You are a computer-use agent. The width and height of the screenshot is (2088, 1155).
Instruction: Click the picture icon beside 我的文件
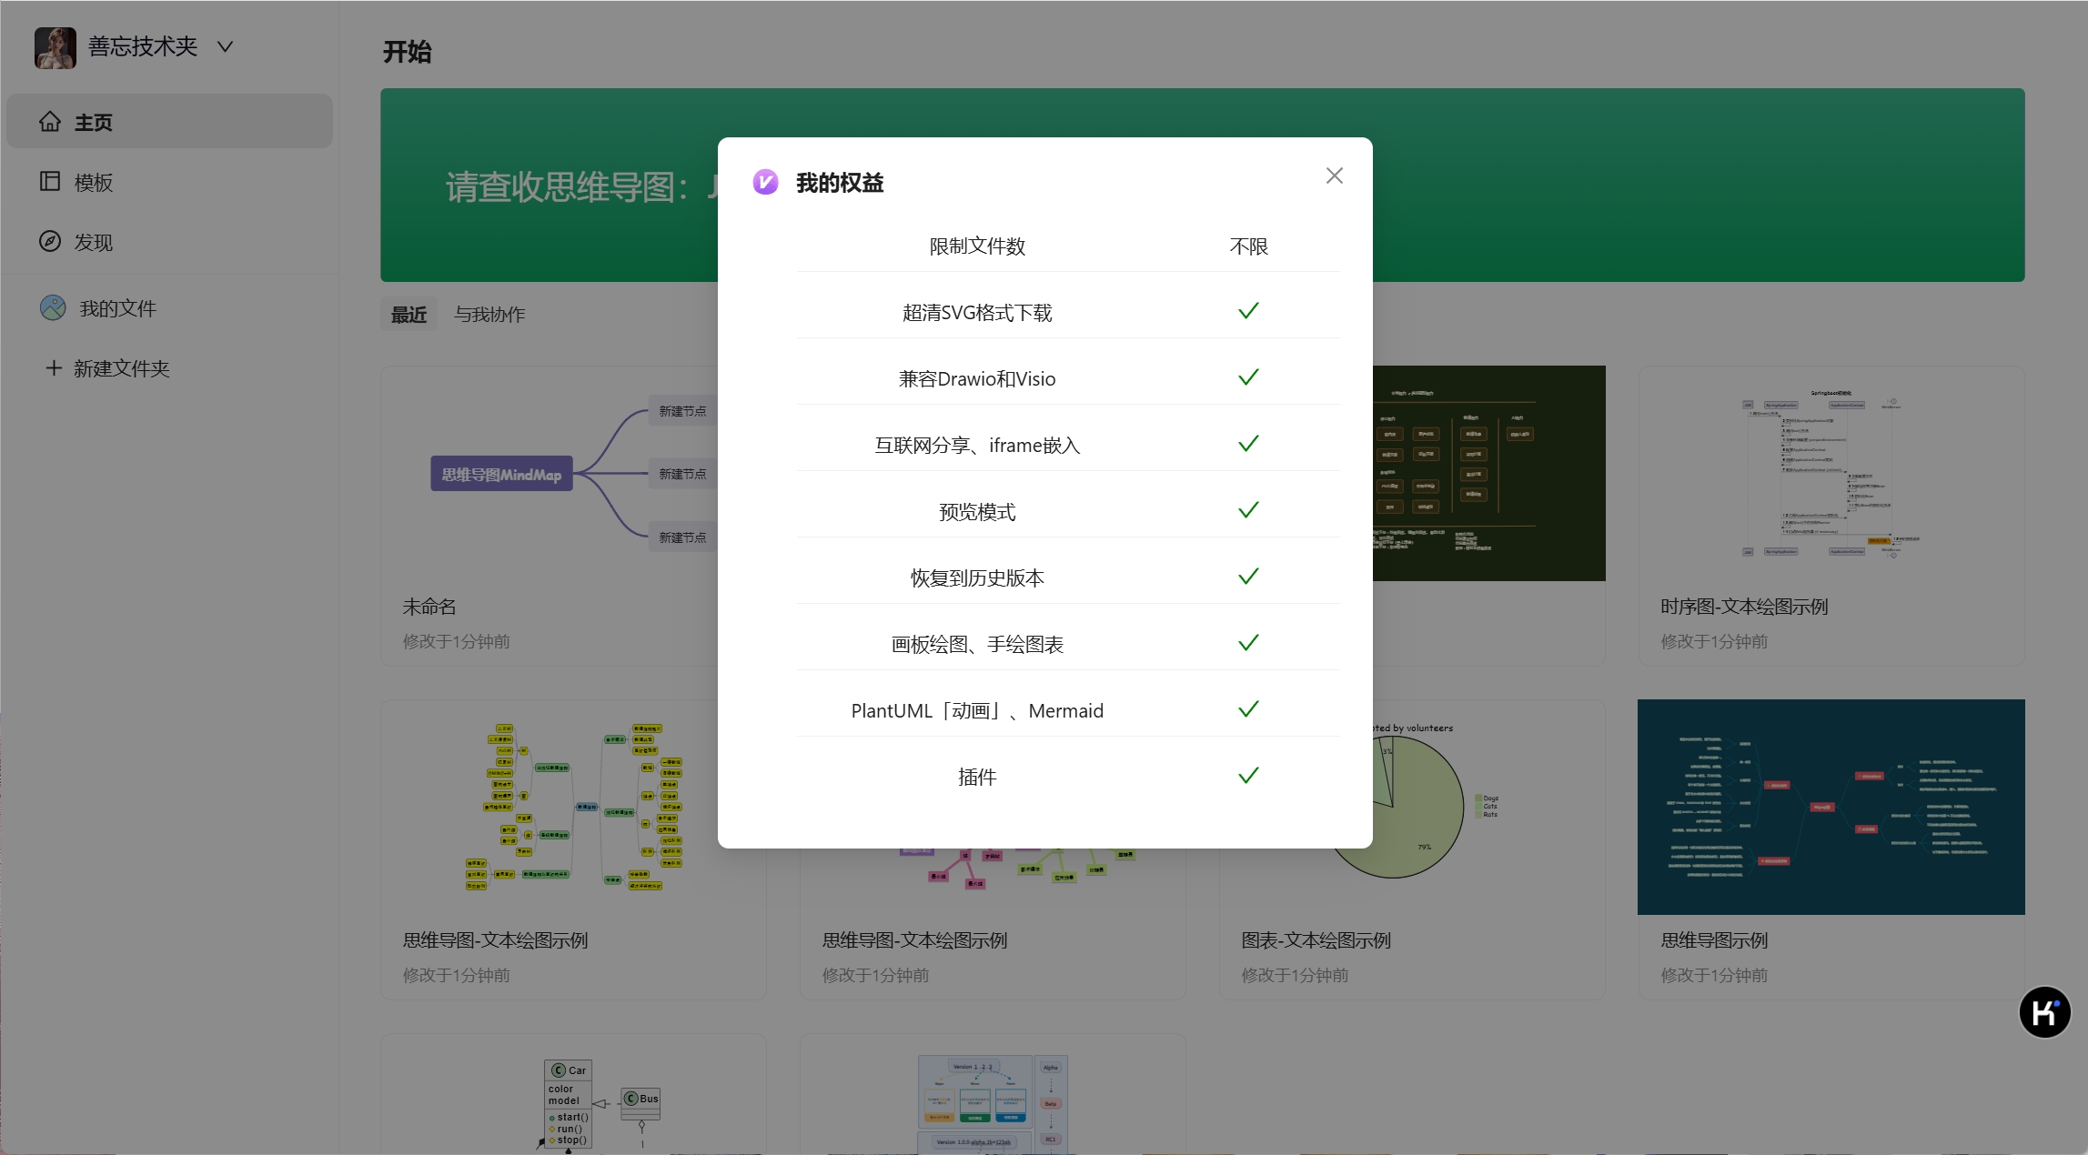click(x=53, y=307)
